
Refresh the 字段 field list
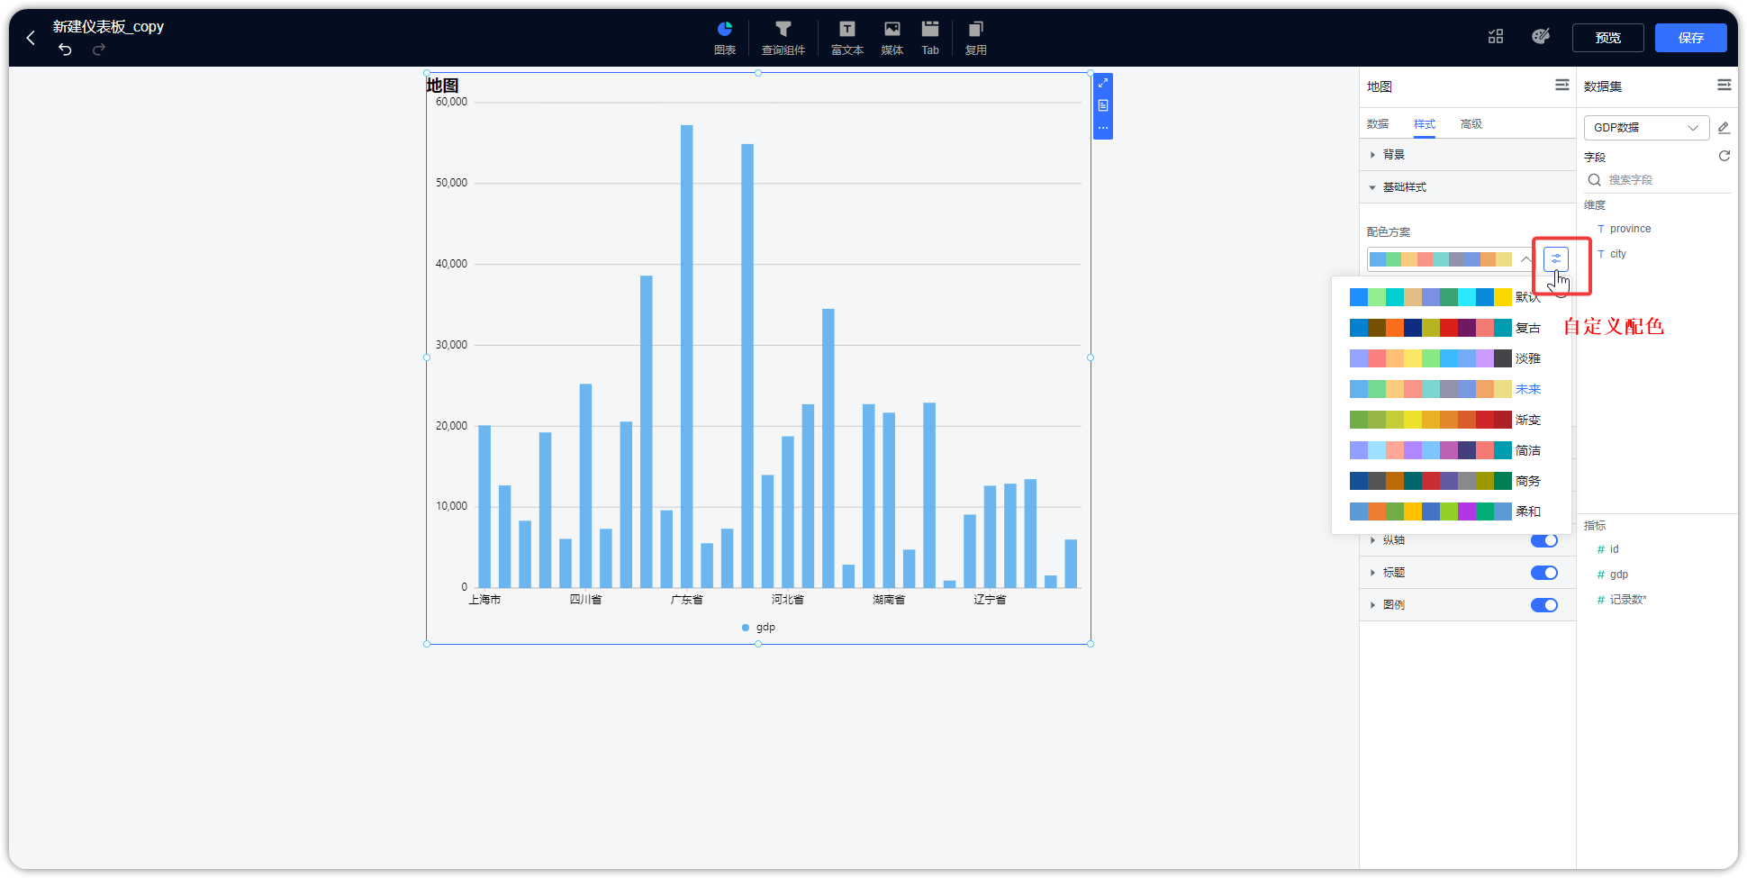1724,156
